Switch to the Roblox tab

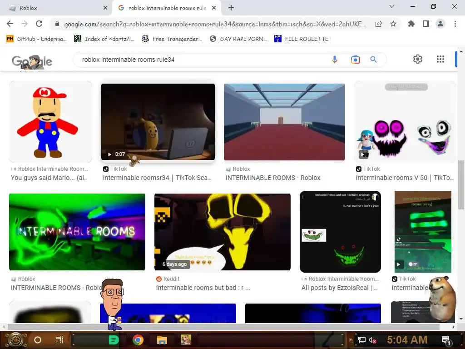tap(56, 8)
